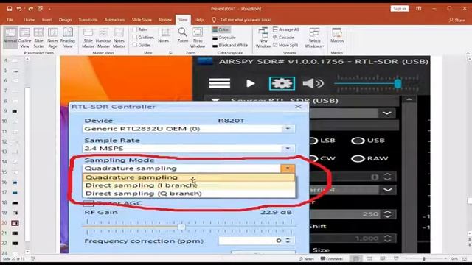
Task: Switch to Normal view
Action: pos(10,38)
